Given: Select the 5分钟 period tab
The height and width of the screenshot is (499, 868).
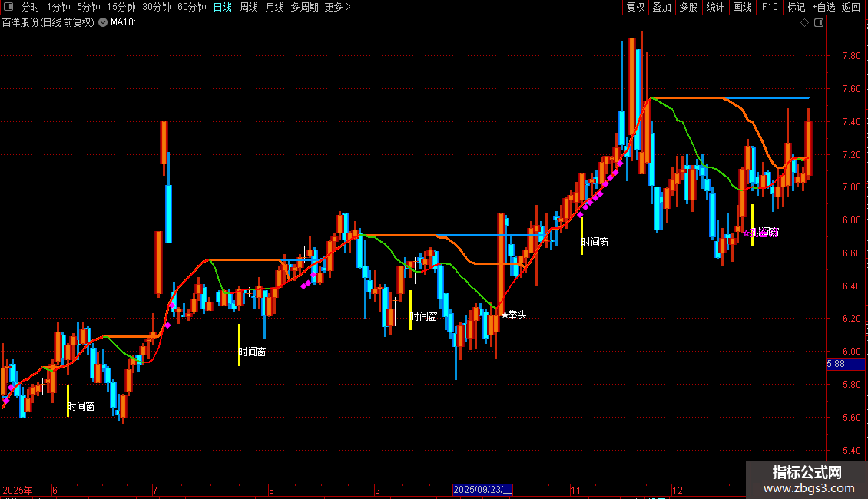Looking at the screenshot, I should pos(88,7).
